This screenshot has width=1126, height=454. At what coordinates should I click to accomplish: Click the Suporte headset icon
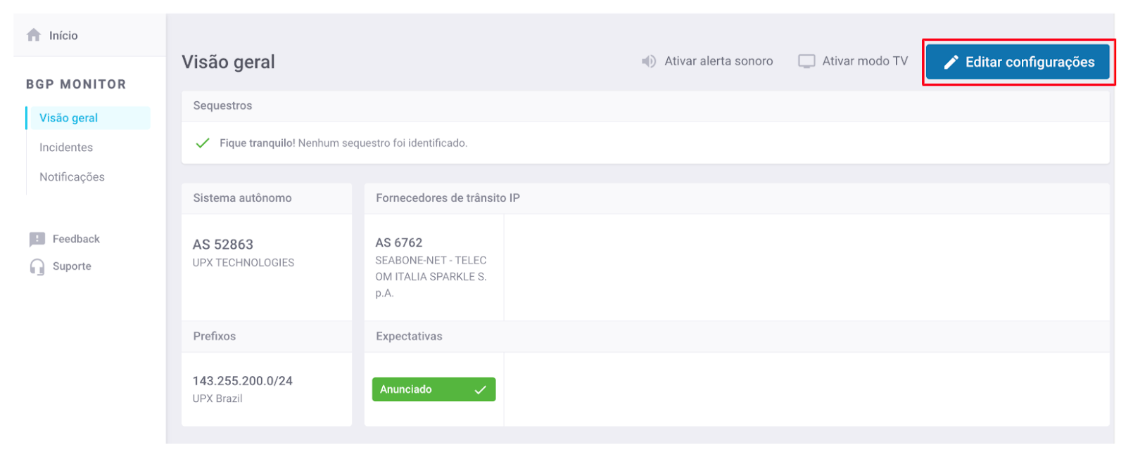(37, 267)
